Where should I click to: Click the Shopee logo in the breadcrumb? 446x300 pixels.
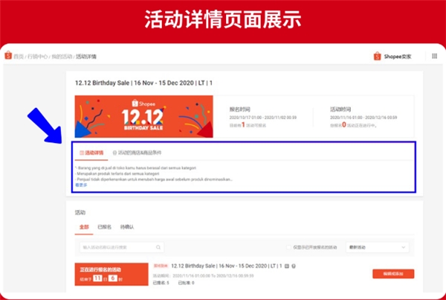pyautogui.click(x=8, y=55)
